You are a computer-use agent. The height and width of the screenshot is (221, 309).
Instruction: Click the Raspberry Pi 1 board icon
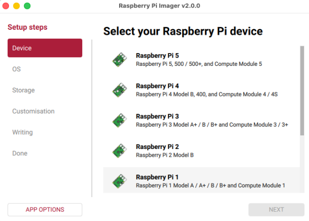click(x=120, y=181)
